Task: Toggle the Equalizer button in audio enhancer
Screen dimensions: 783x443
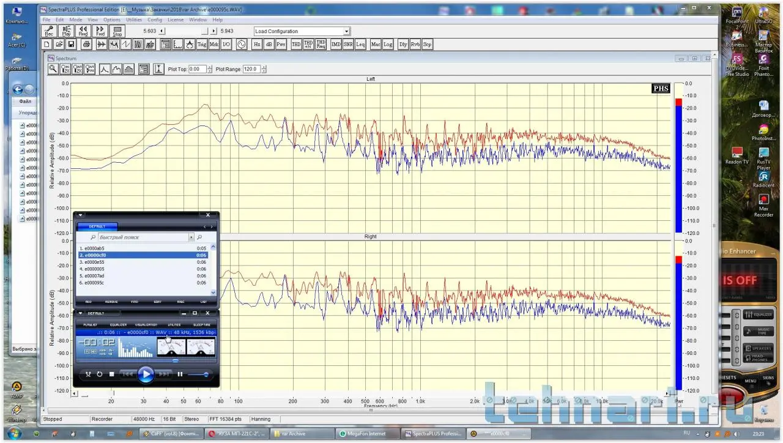Action: point(758,315)
